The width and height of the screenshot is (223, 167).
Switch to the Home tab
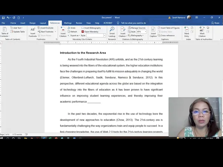[x=13, y=23]
